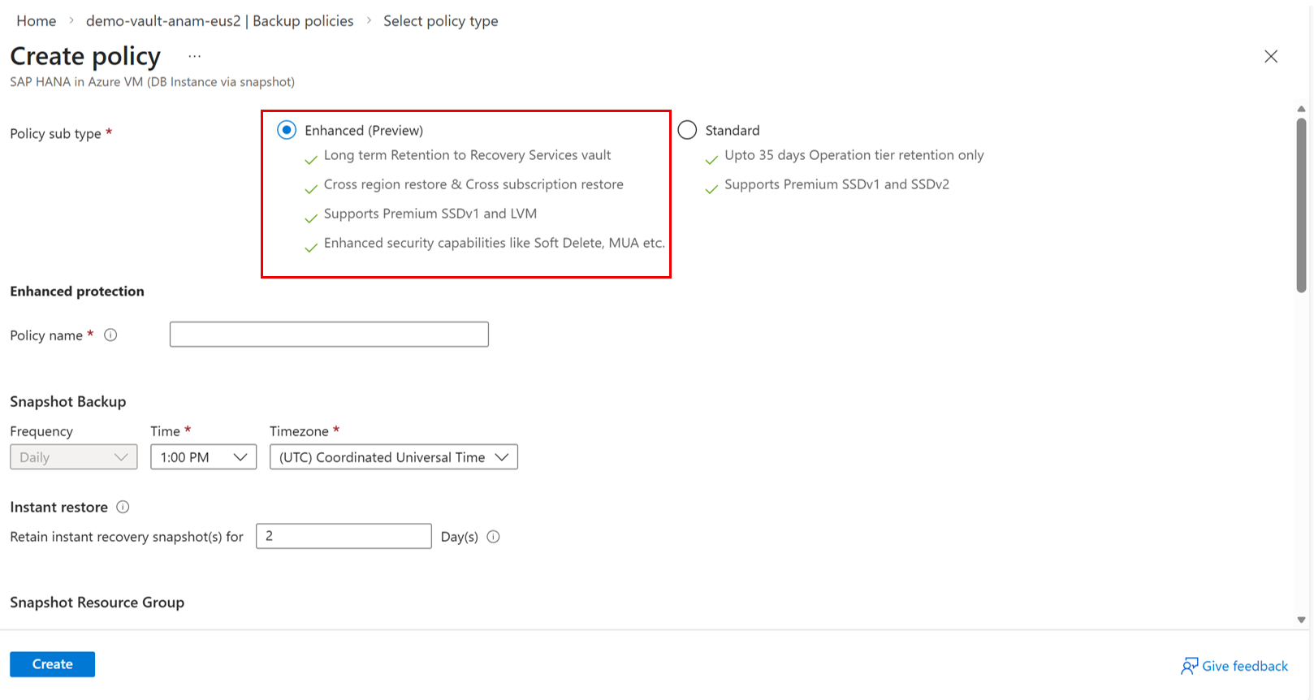Screen dimensions: 1314x700
Task: Close the Create policy pane
Action: point(1270,56)
